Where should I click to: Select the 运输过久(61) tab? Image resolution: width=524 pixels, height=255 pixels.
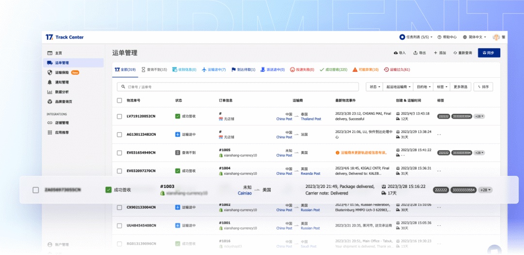tap(397, 69)
